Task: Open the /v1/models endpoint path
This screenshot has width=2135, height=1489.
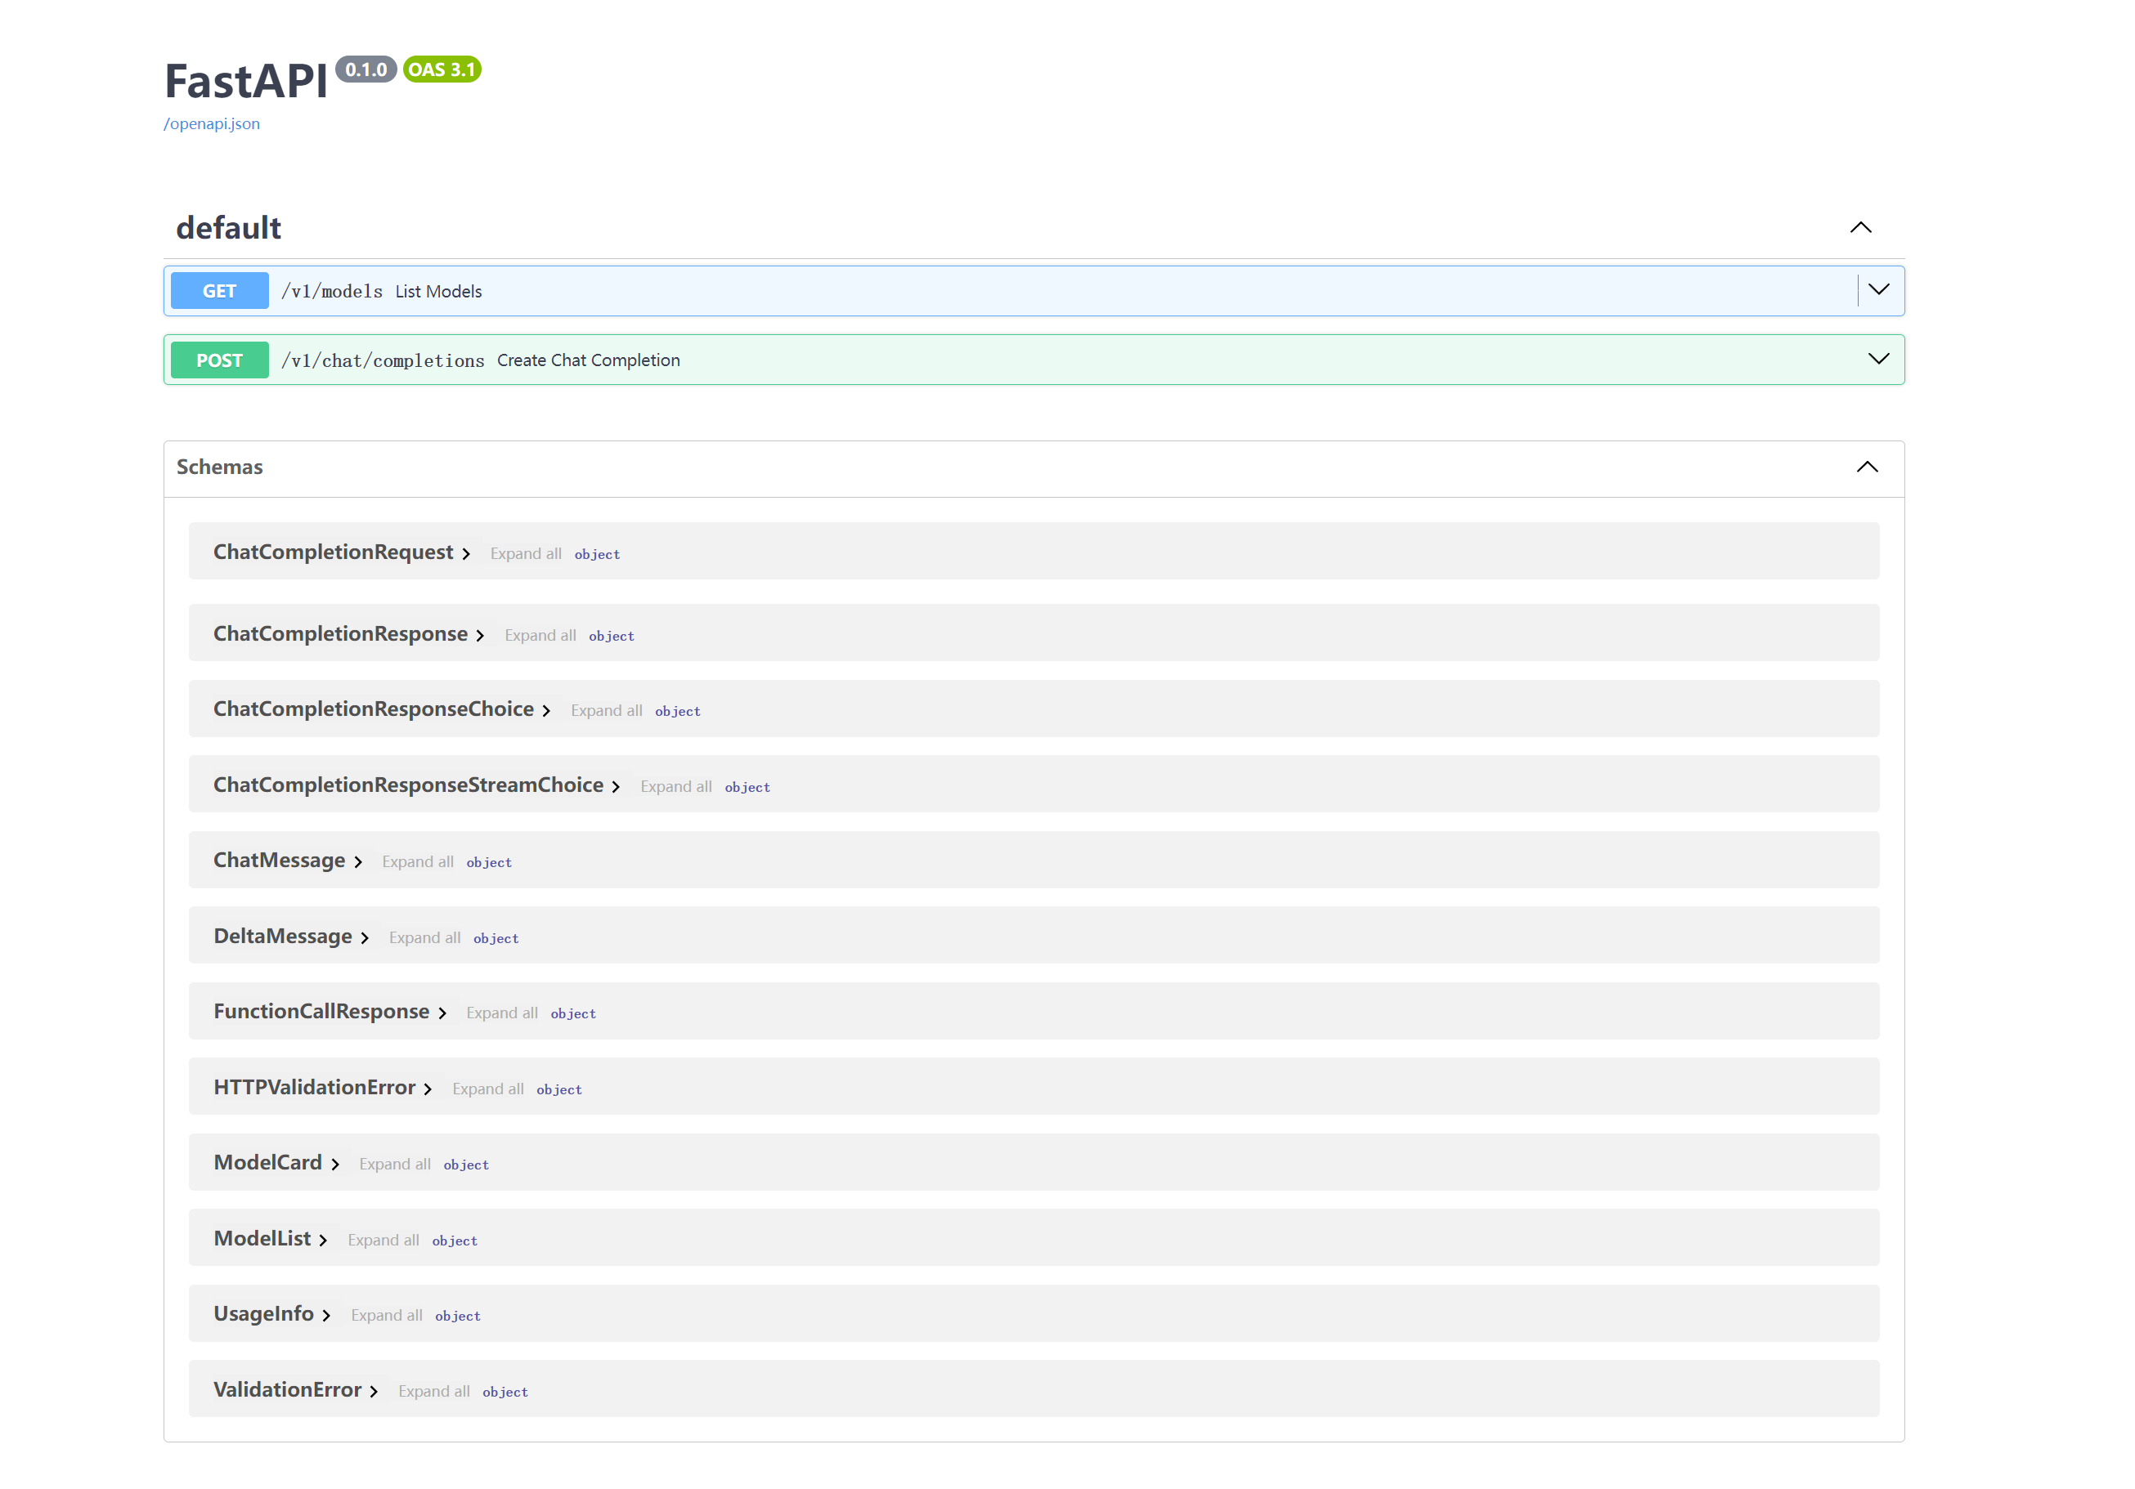Action: pyautogui.click(x=332, y=291)
